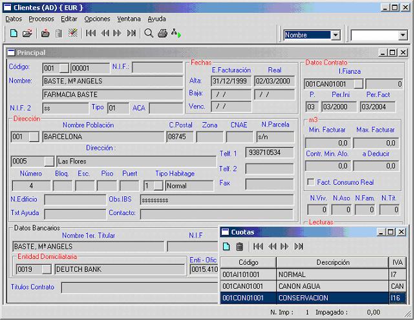Create new record in Cuotas window
The image size is (415, 321).
pyautogui.click(x=226, y=246)
